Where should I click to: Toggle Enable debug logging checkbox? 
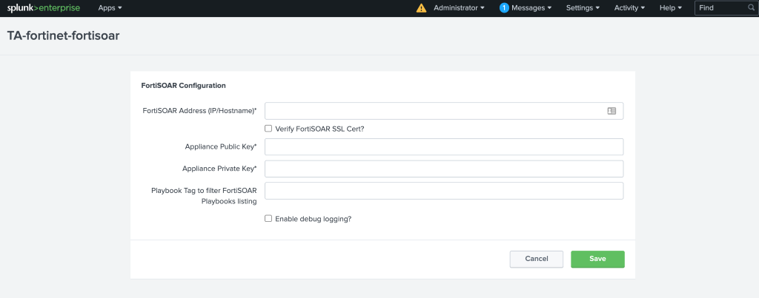coord(268,218)
